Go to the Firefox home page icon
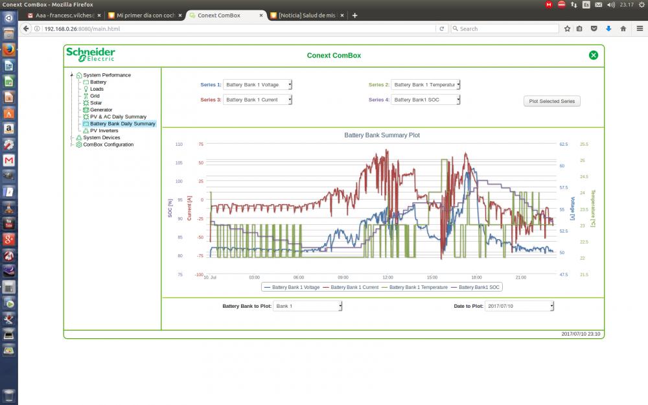648x405 pixels. point(623,29)
